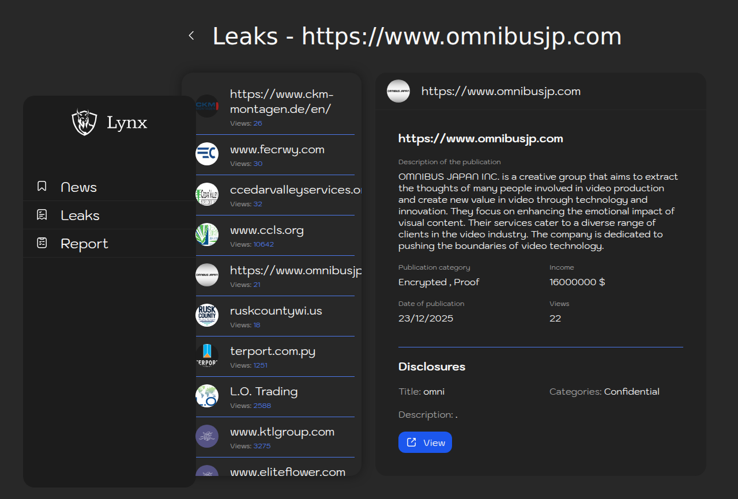
Task: Click the Terport logo icon
Action: point(207,356)
